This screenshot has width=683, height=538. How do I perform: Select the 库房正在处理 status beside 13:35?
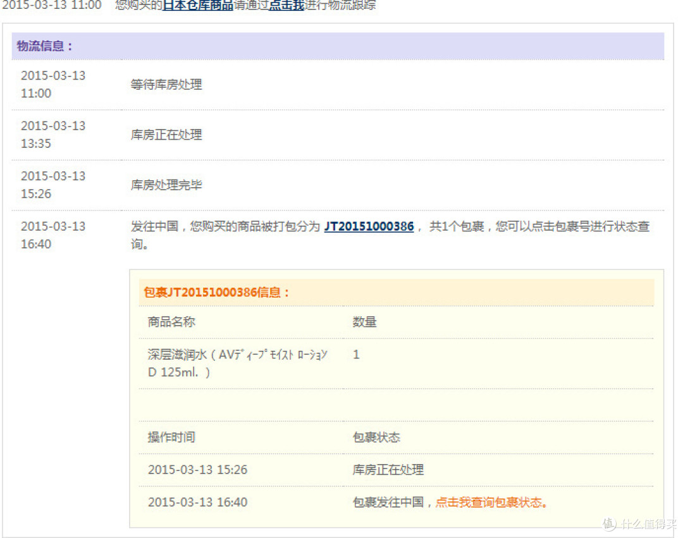pyautogui.click(x=166, y=135)
